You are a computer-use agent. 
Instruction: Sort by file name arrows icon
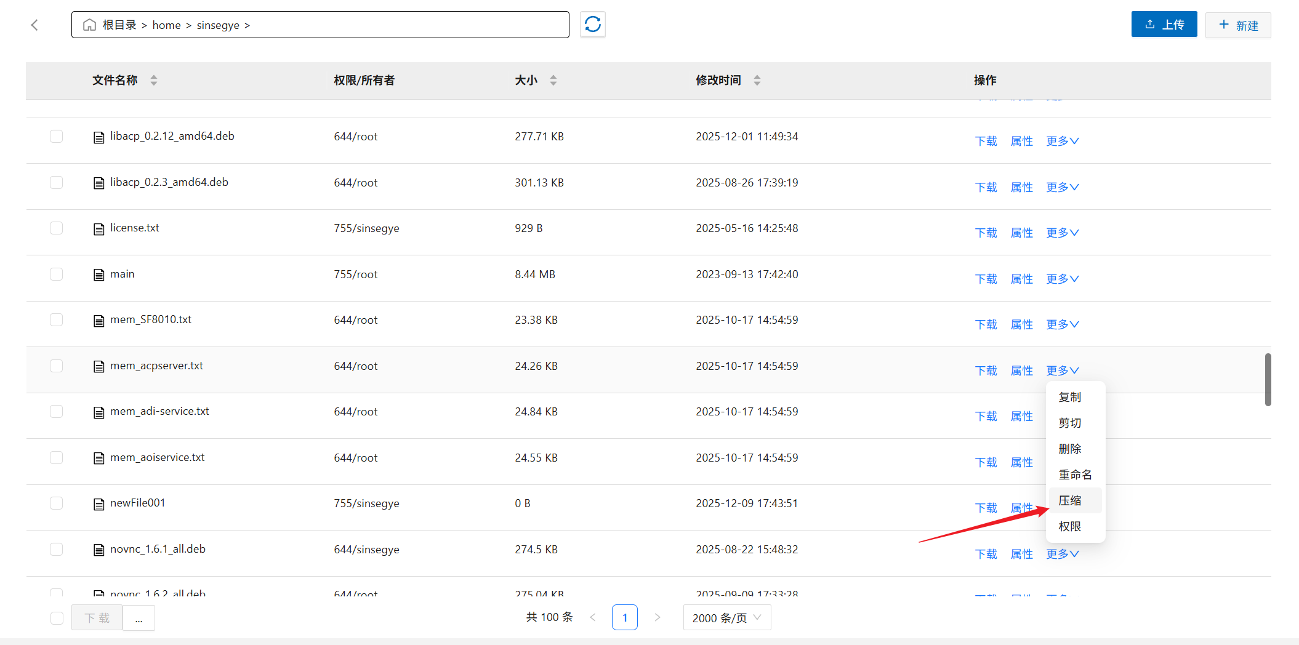[154, 80]
